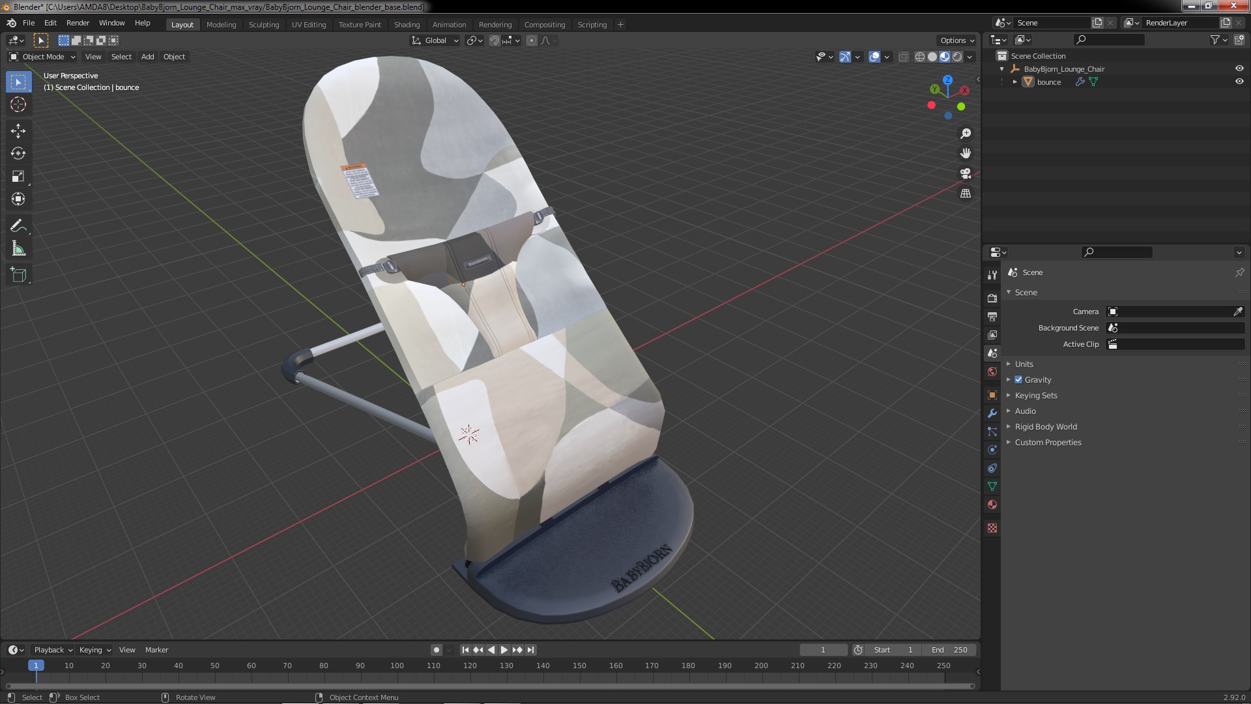Open the Modifier properties tab
1251x704 pixels.
tap(992, 413)
